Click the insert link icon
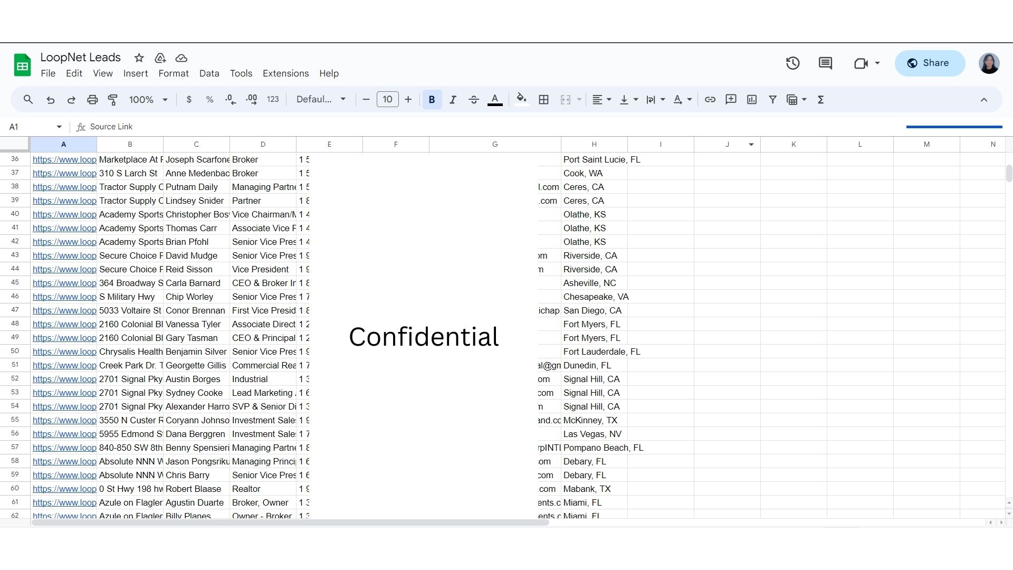This screenshot has height=570, width=1013. (x=710, y=100)
